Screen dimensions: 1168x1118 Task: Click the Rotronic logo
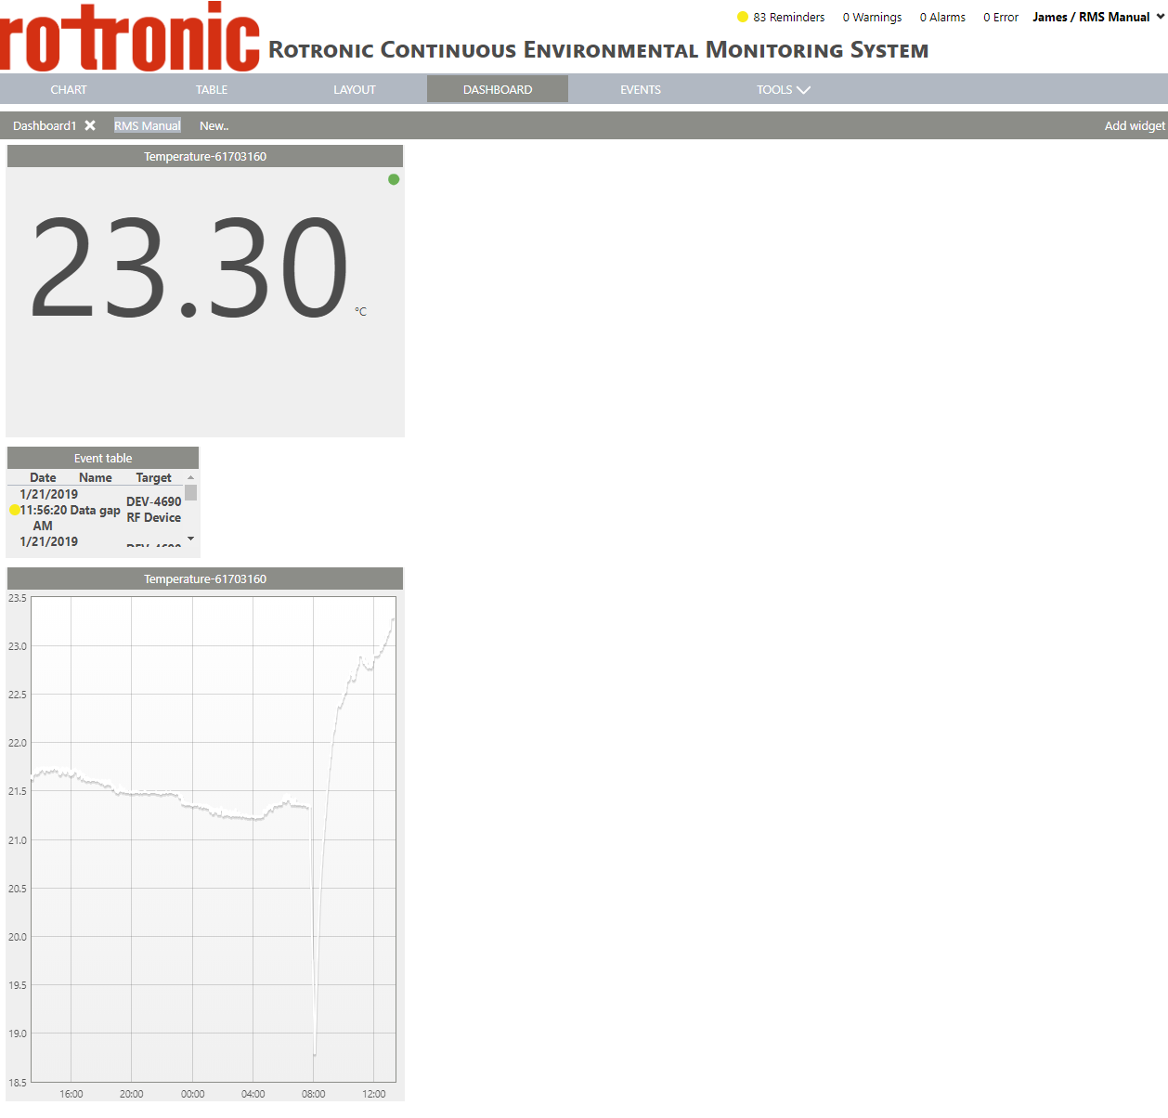(130, 37)
